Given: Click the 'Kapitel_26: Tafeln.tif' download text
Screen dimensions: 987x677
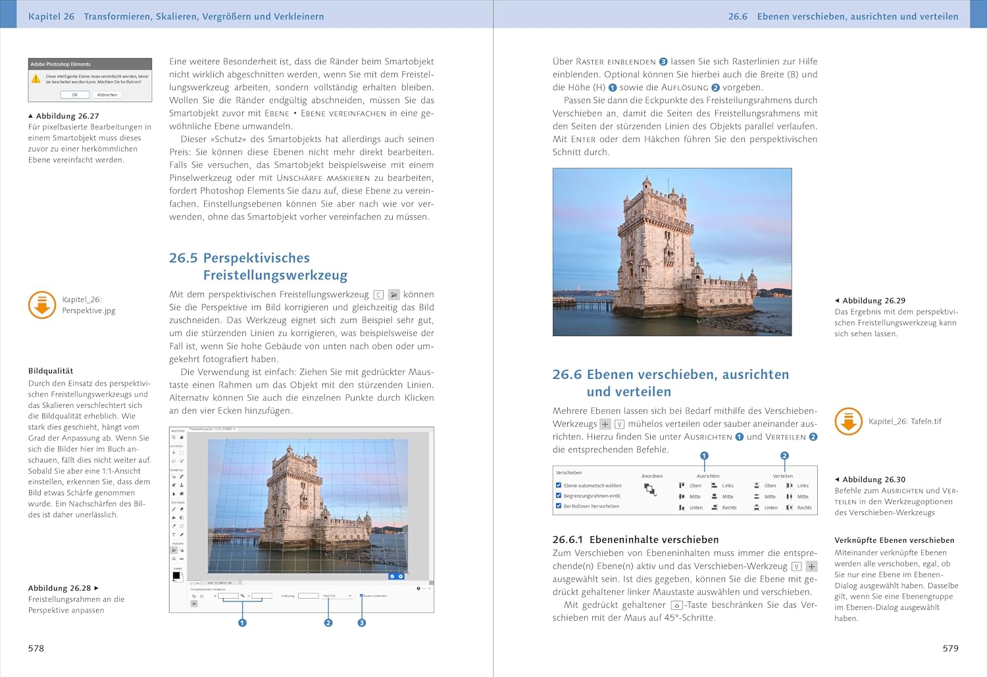Looking at the screenshot, I should [905, 421].
